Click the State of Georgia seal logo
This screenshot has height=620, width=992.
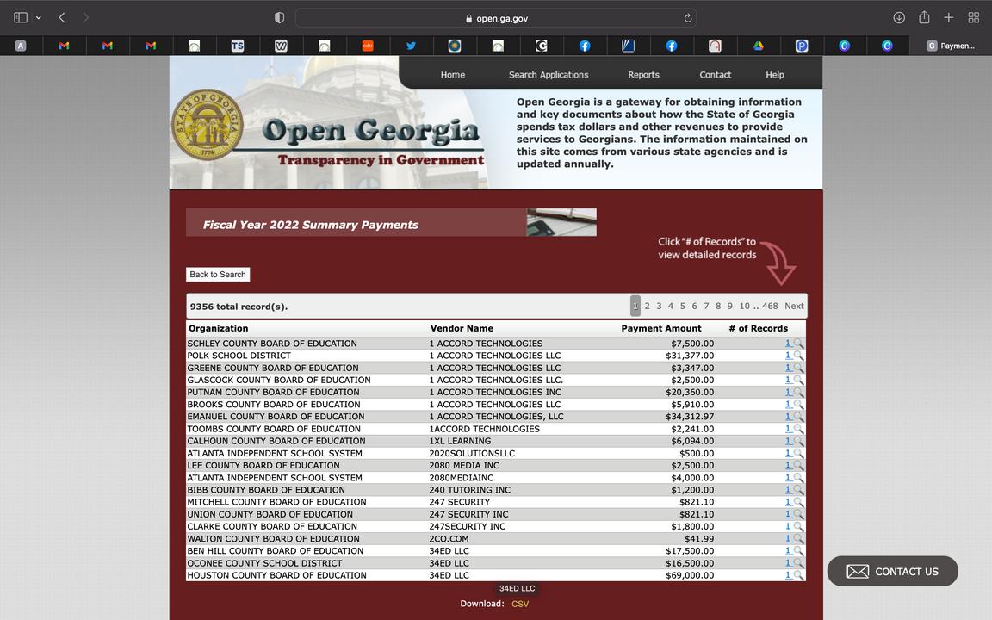point(208,125)
